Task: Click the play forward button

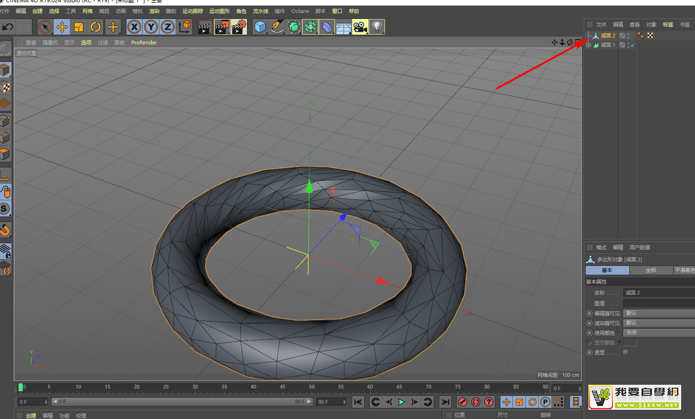Action: tap(401, 402)
